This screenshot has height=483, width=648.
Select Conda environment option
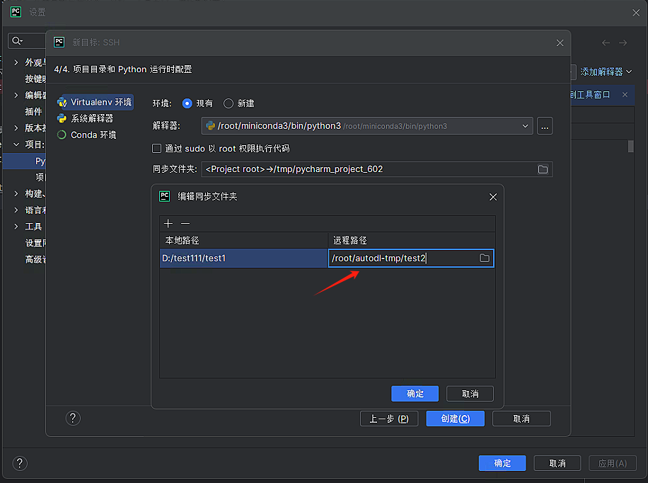87,135
